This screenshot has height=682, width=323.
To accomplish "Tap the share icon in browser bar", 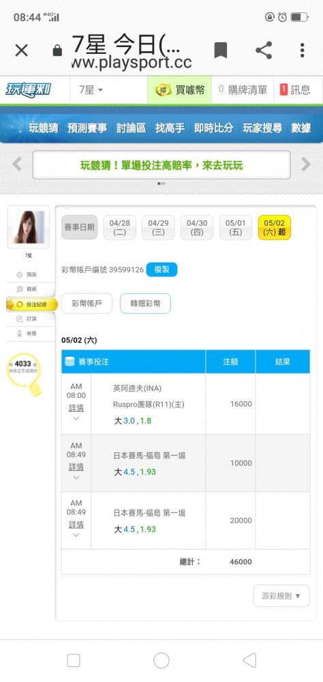I will point(264,50).
